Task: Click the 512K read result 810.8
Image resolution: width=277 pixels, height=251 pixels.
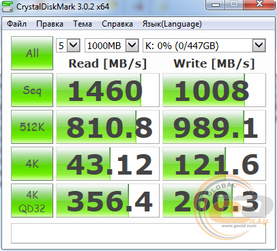Action: [108, 127]
